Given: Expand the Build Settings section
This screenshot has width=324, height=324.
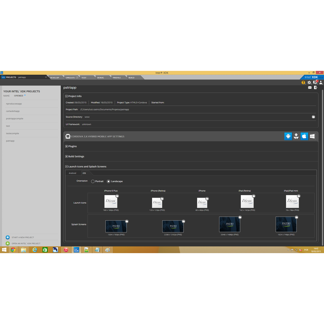Looking at the screenshot, I should click(66, 156).
